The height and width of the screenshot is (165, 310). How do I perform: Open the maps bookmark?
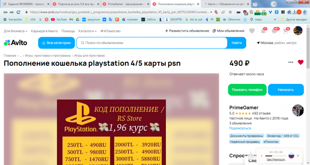pyautogui.click(x=256, y=19)
